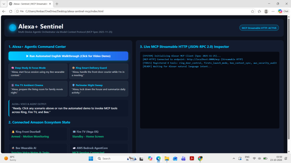Open Google Chrome from the taskbar
The width and height of the screenshot is (291, 163).
click(x=200, y=159)
